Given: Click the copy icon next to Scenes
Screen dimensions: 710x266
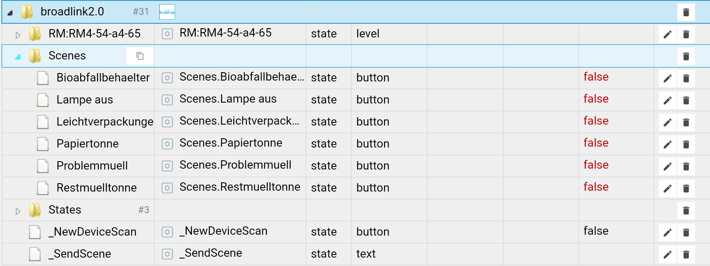Looking at the screenshot, I should (140, 56).
